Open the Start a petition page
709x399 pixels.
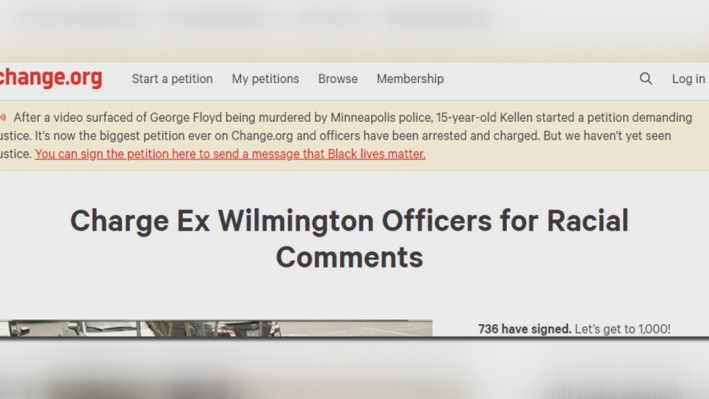[172, 79]
